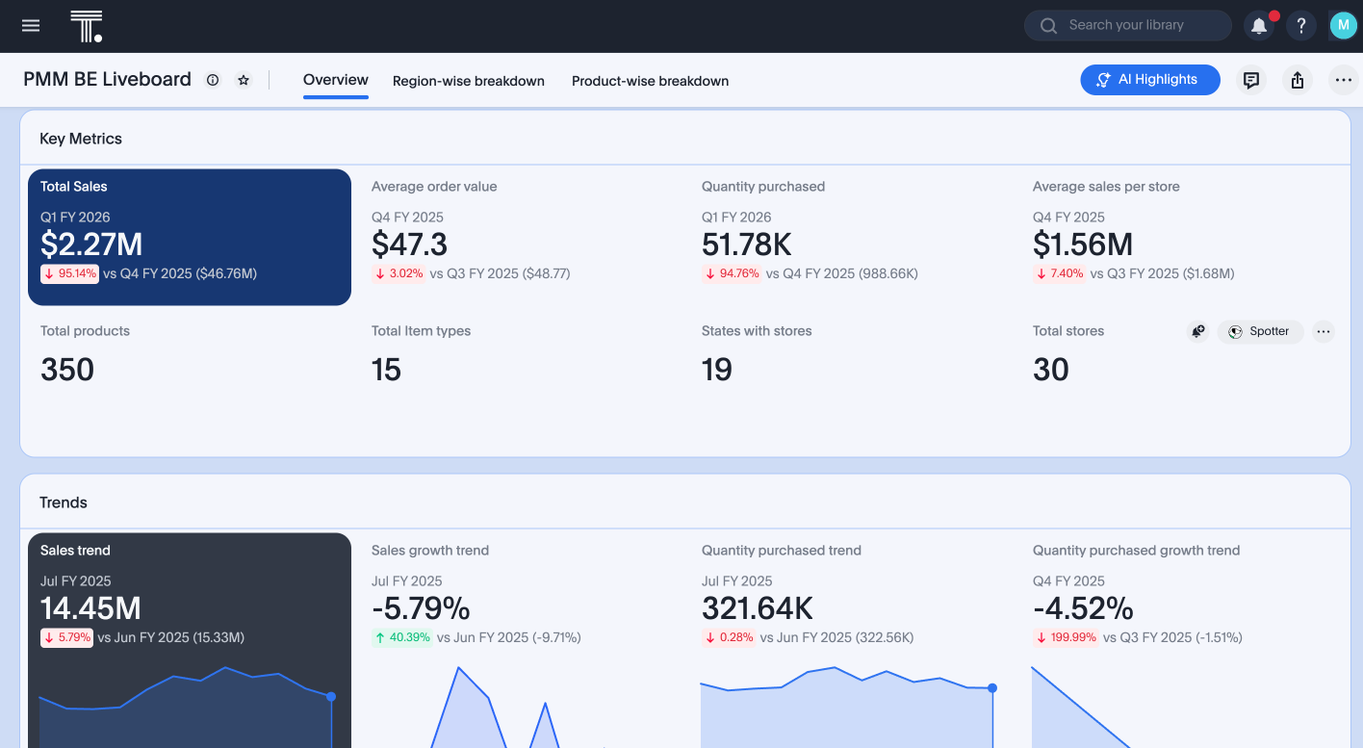Image resolution: width=1363 pixels, height=748 pixels.
Task: Click the AI Highlights button
Action: tap(1149, 80)
